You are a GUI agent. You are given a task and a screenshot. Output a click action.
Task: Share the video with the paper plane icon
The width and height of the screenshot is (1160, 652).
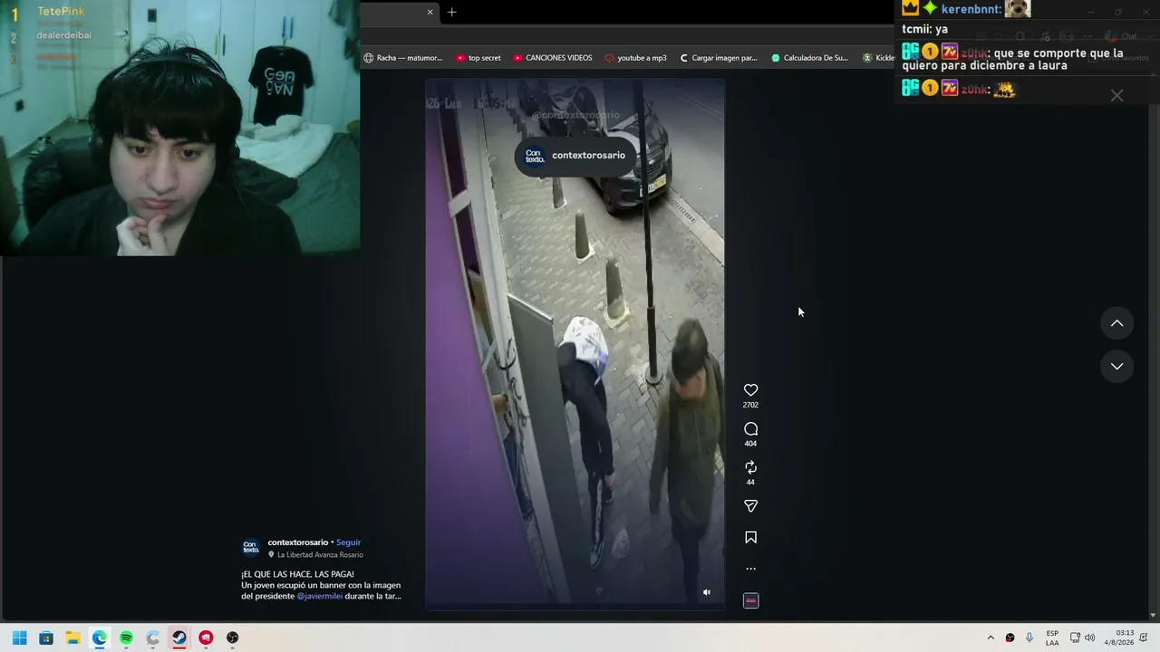point(750,506)
